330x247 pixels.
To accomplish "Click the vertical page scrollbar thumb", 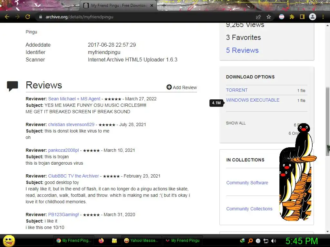I will pyautogui.click(x=328, y=121).
